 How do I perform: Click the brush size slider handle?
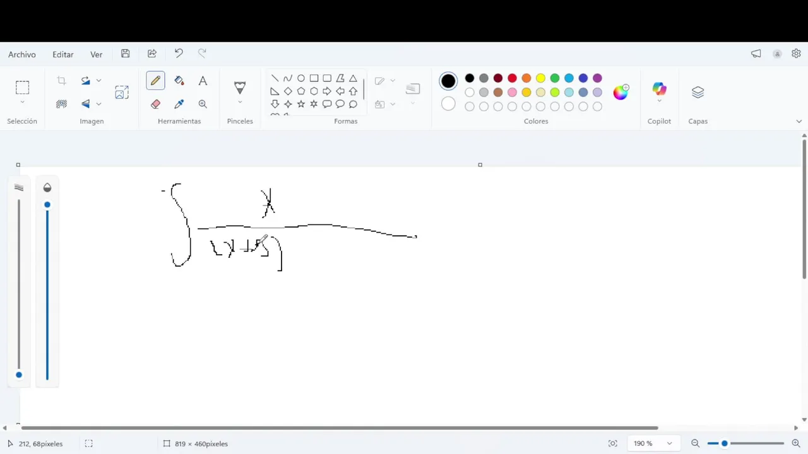pos(19,375)
